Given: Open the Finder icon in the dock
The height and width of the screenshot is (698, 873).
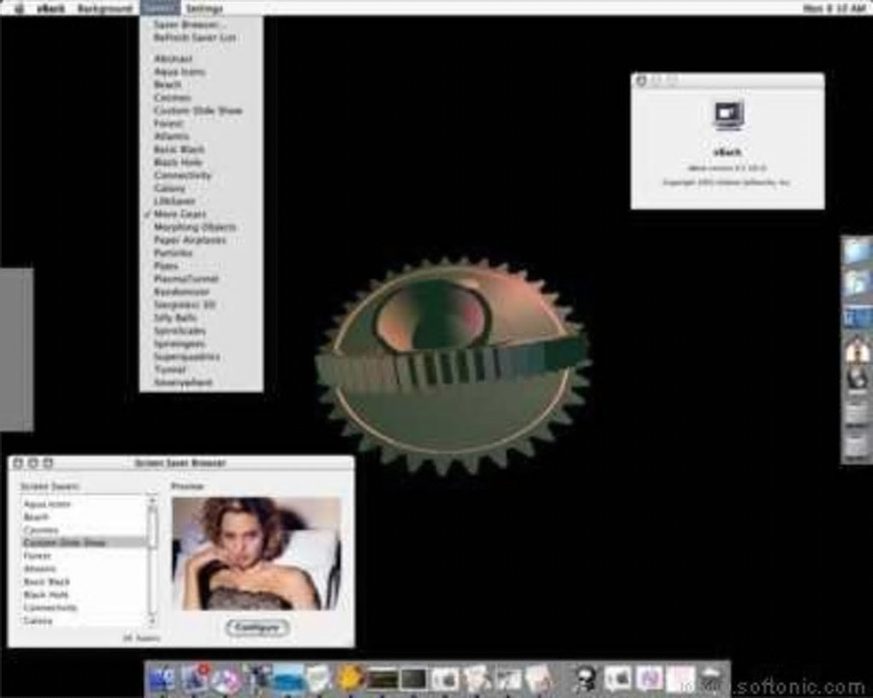Looking at the screenshot, I should (x=162, y=679).
